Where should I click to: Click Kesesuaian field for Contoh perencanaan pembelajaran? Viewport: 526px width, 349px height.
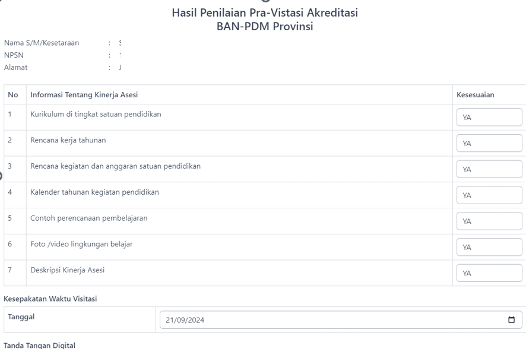(x=489, y=221)
